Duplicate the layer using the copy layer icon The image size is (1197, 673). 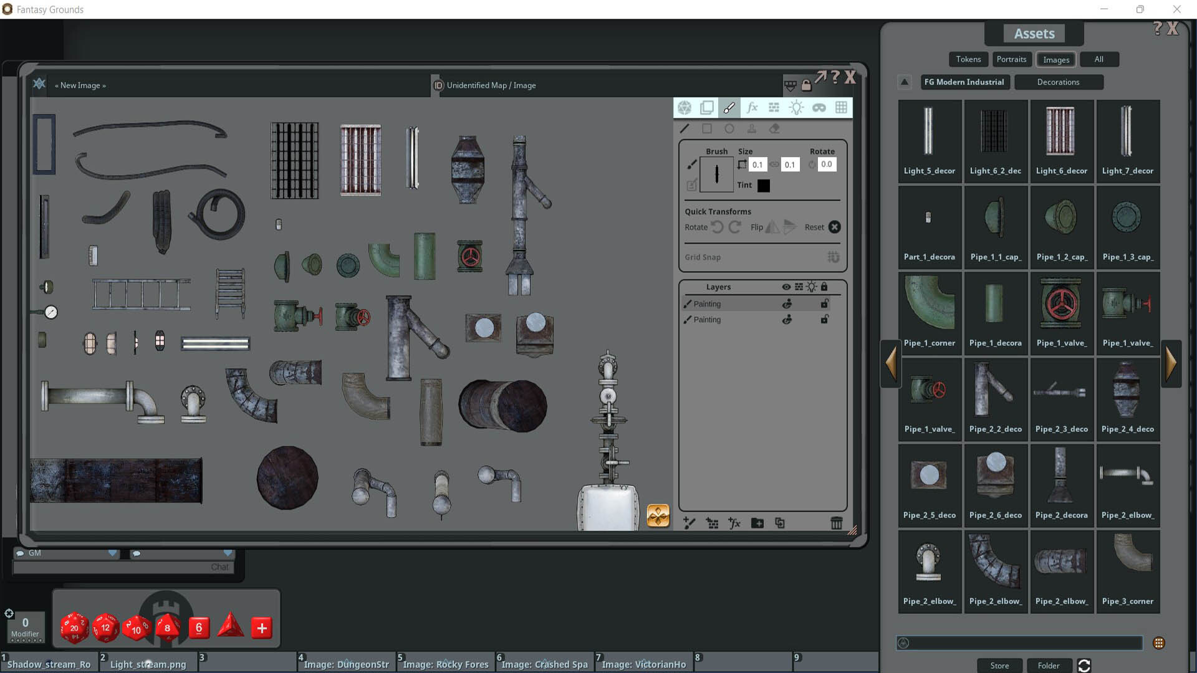[779, 523]
